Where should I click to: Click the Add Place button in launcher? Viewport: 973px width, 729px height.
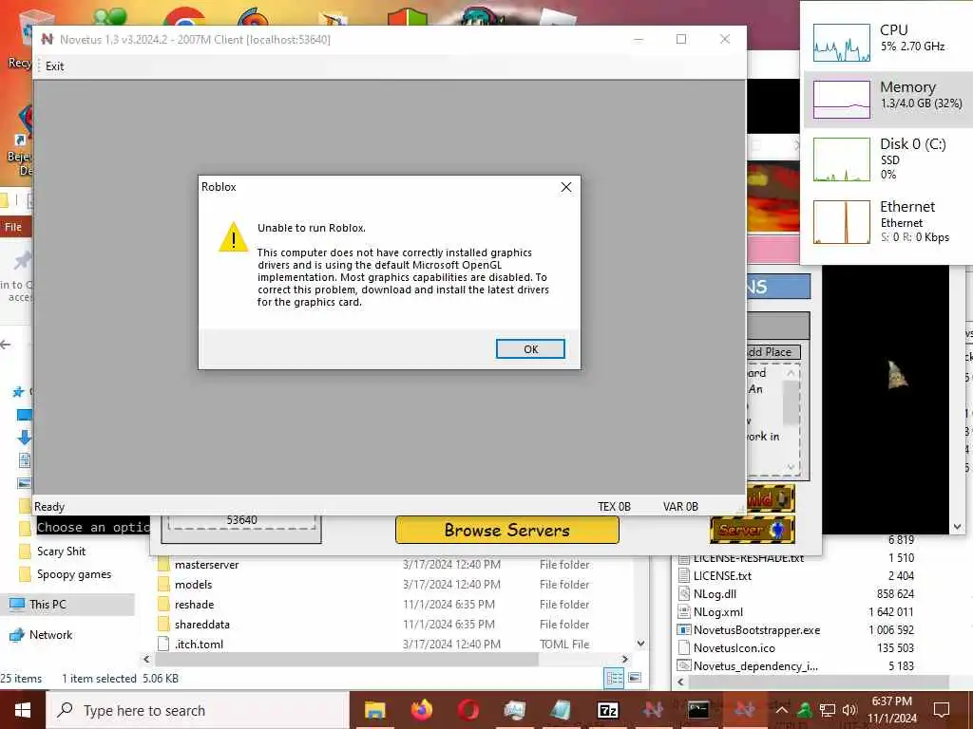pos(773,351)
